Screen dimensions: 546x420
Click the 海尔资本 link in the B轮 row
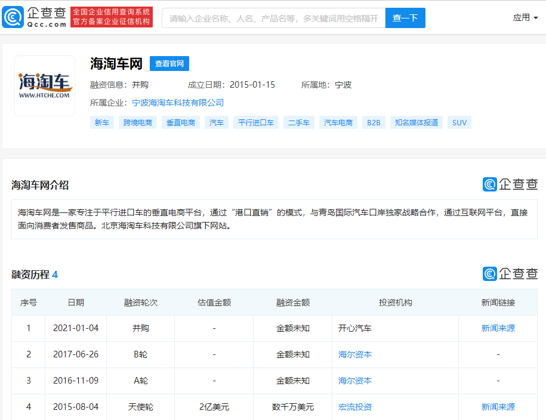pos(355,354)
